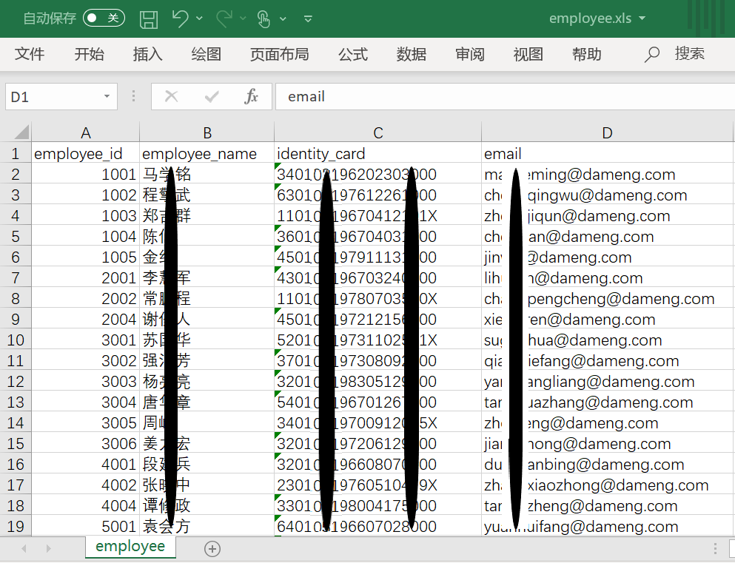Click the right sheet navigation arrow

47,547
